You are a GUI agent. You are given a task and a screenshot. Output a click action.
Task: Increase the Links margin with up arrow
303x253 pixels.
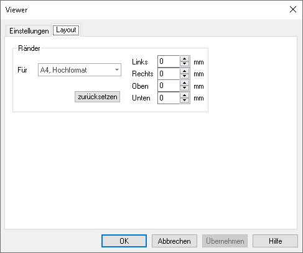pos(184,59)
